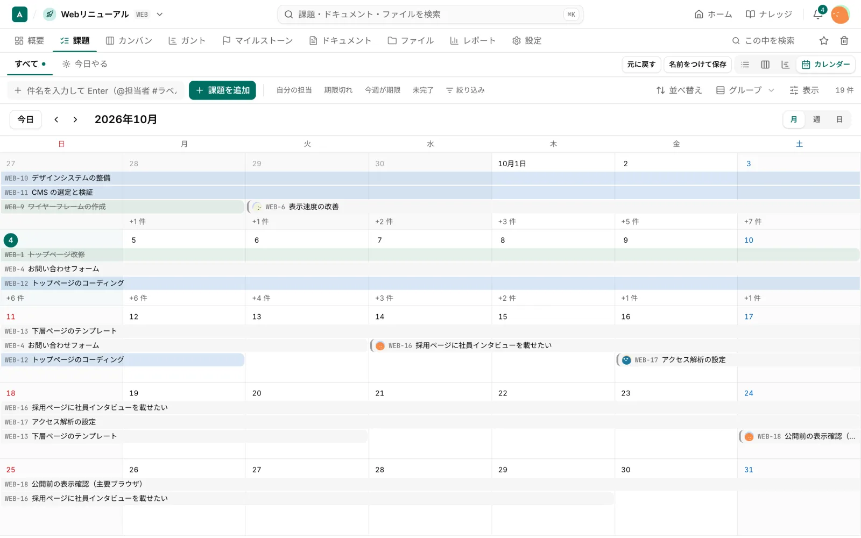Viewport: 861px width, 538px height.
Task: Click the rocket project icon
Action: [50, 15]
